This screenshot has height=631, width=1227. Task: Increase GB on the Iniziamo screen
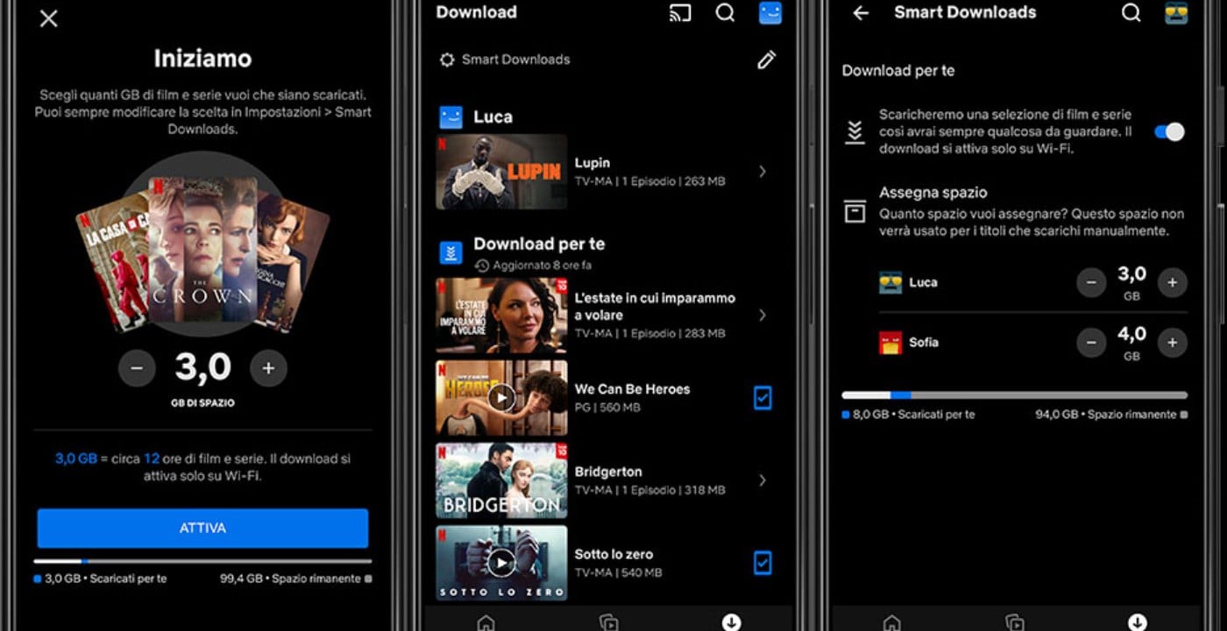268,369
